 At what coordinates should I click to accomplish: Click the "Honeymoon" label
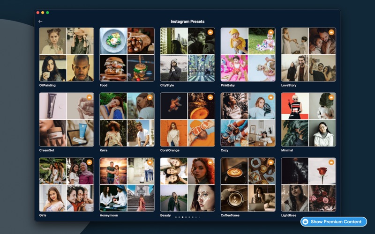coord(109,215)
